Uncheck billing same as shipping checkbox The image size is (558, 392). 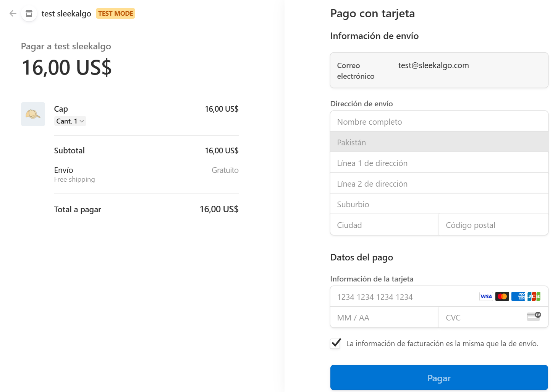[335, 343]
